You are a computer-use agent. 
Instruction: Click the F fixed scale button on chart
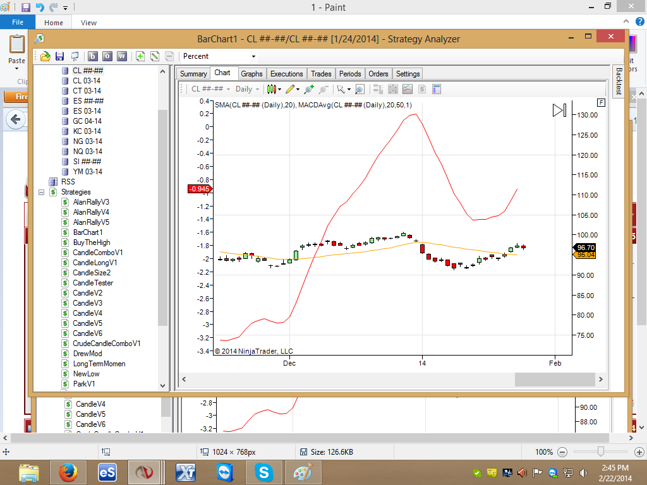click(602, 103)
